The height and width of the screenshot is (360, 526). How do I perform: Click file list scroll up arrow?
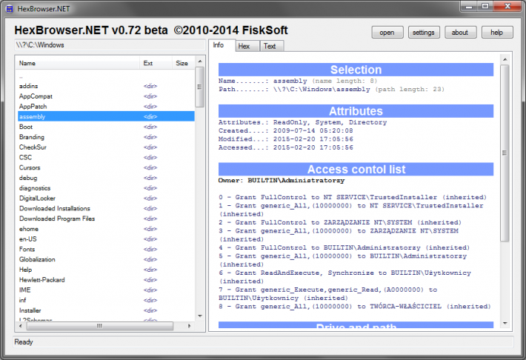pyautogui.click(x=200, y=61)
